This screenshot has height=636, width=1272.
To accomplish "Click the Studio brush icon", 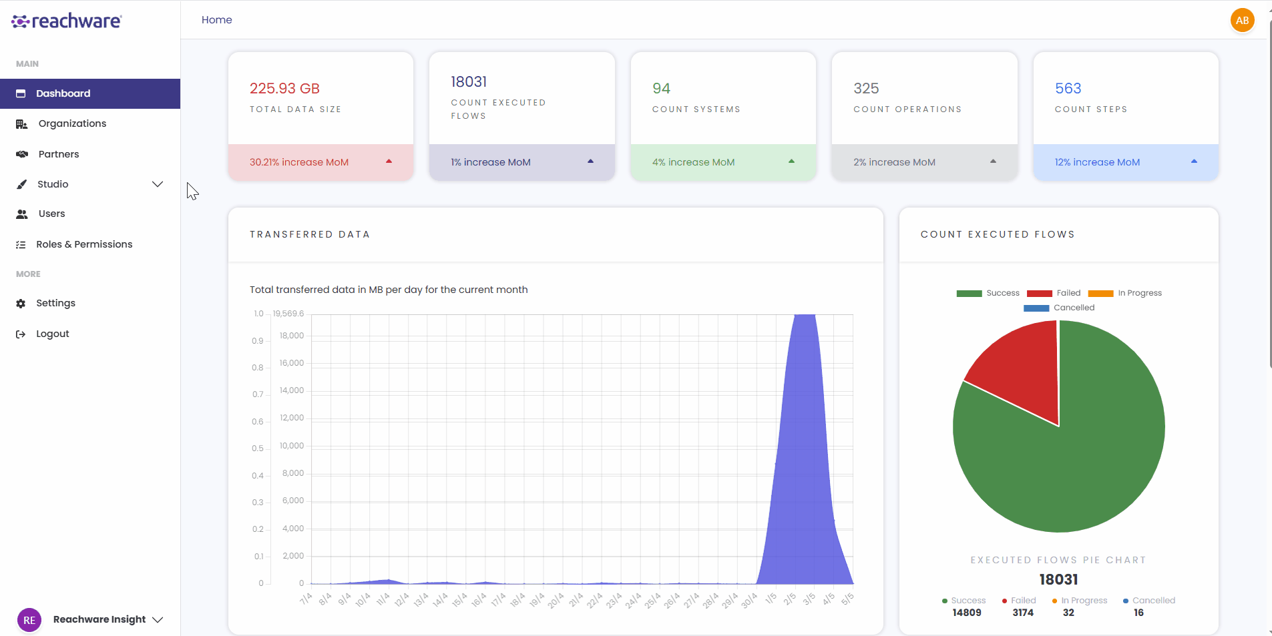I will coord(21,184).
